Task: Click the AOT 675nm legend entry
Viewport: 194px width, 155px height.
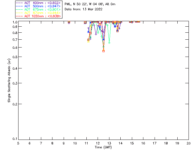Action: point(38,9)
